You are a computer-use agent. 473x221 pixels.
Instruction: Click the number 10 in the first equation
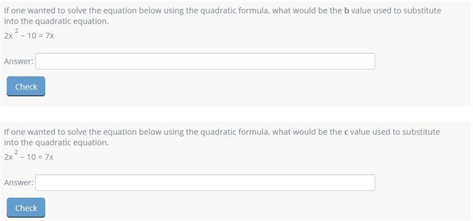[x=31, y=36]
